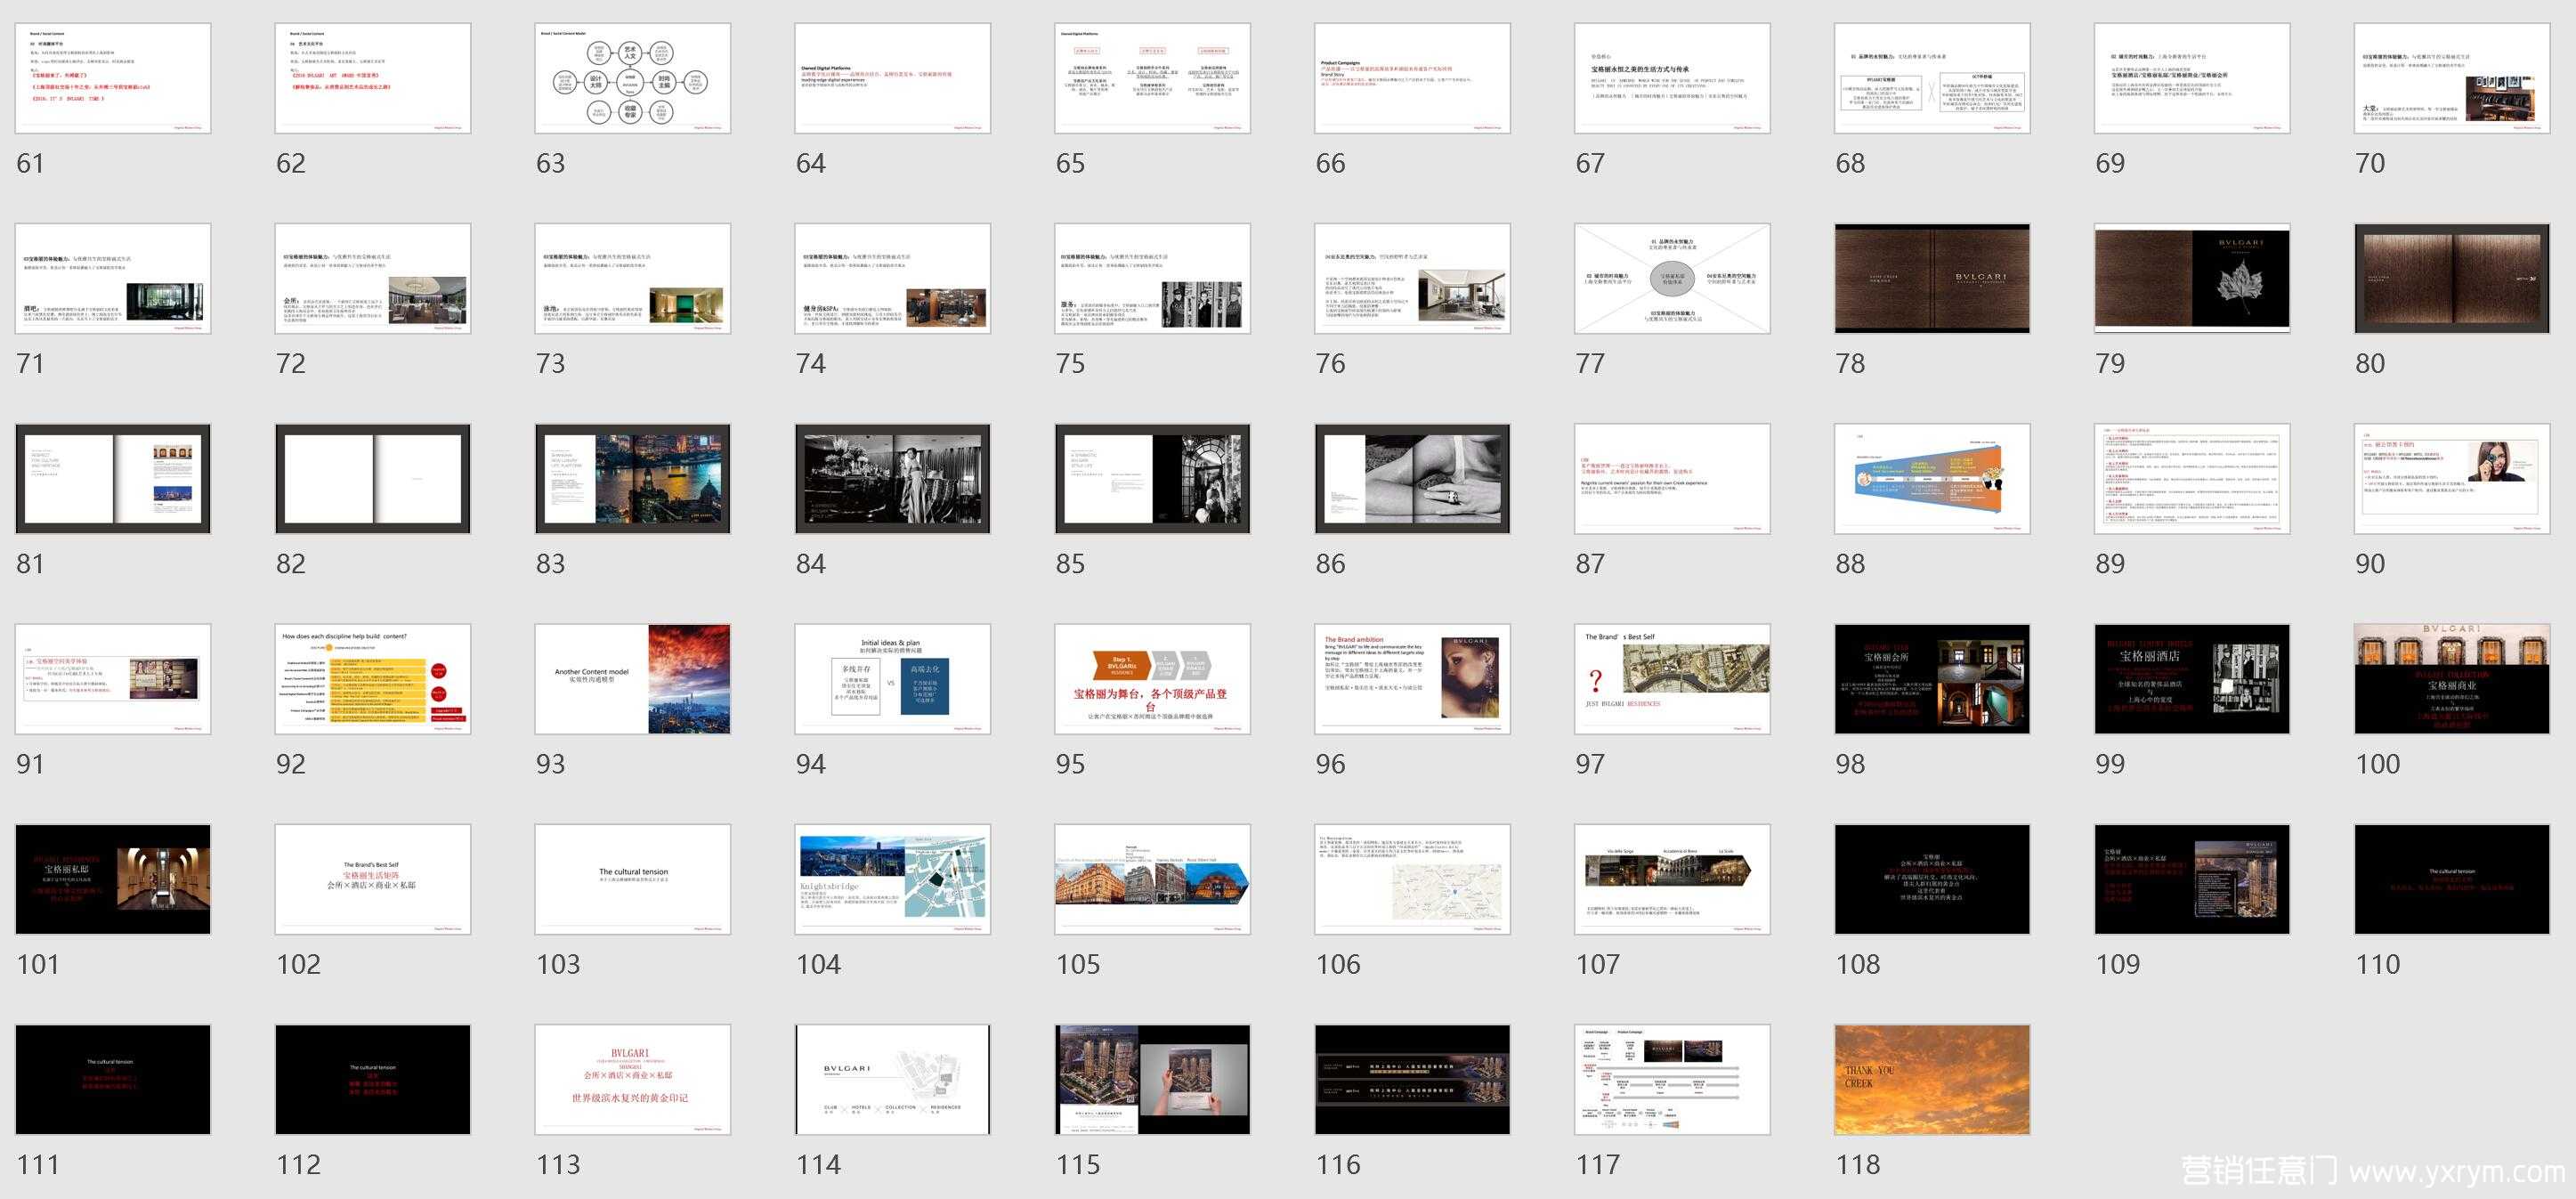Select slide 94 Initial ideas & plan

pos(893,679)
